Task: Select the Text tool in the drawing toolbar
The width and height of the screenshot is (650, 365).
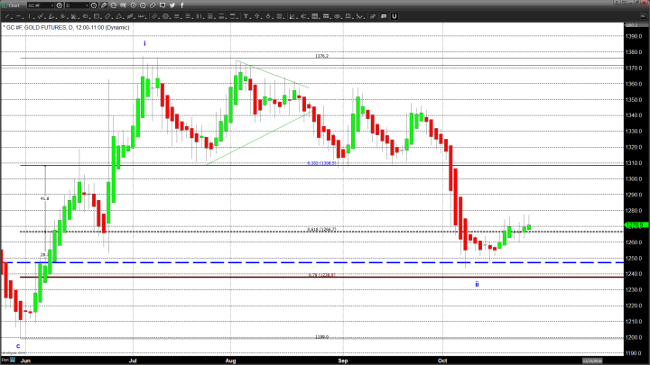Action: click(x=245, y=16)
